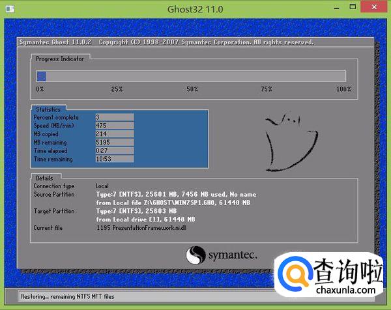The height and width of the screenshot is (310, 391).
Task: Click the Connection type label
Action: pos(54,186)
